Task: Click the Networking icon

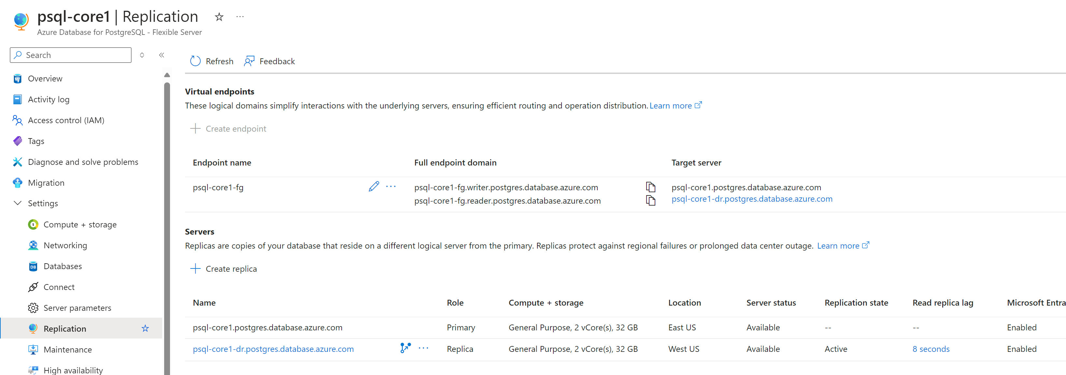Action: (33, 245)
